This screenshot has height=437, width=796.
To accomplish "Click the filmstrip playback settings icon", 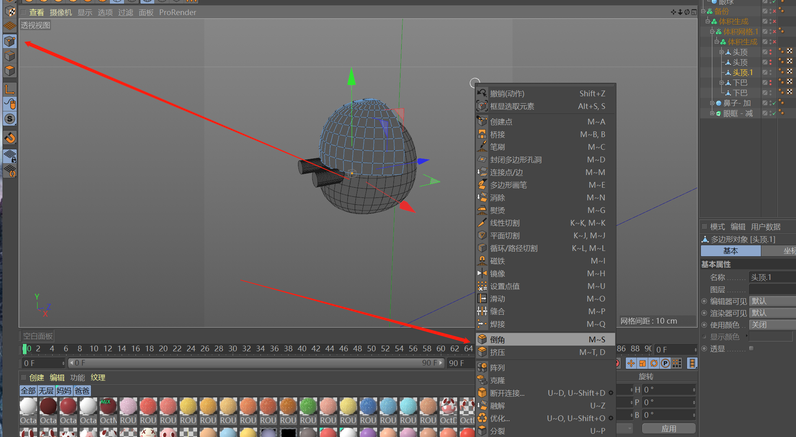I will point(692,363).
